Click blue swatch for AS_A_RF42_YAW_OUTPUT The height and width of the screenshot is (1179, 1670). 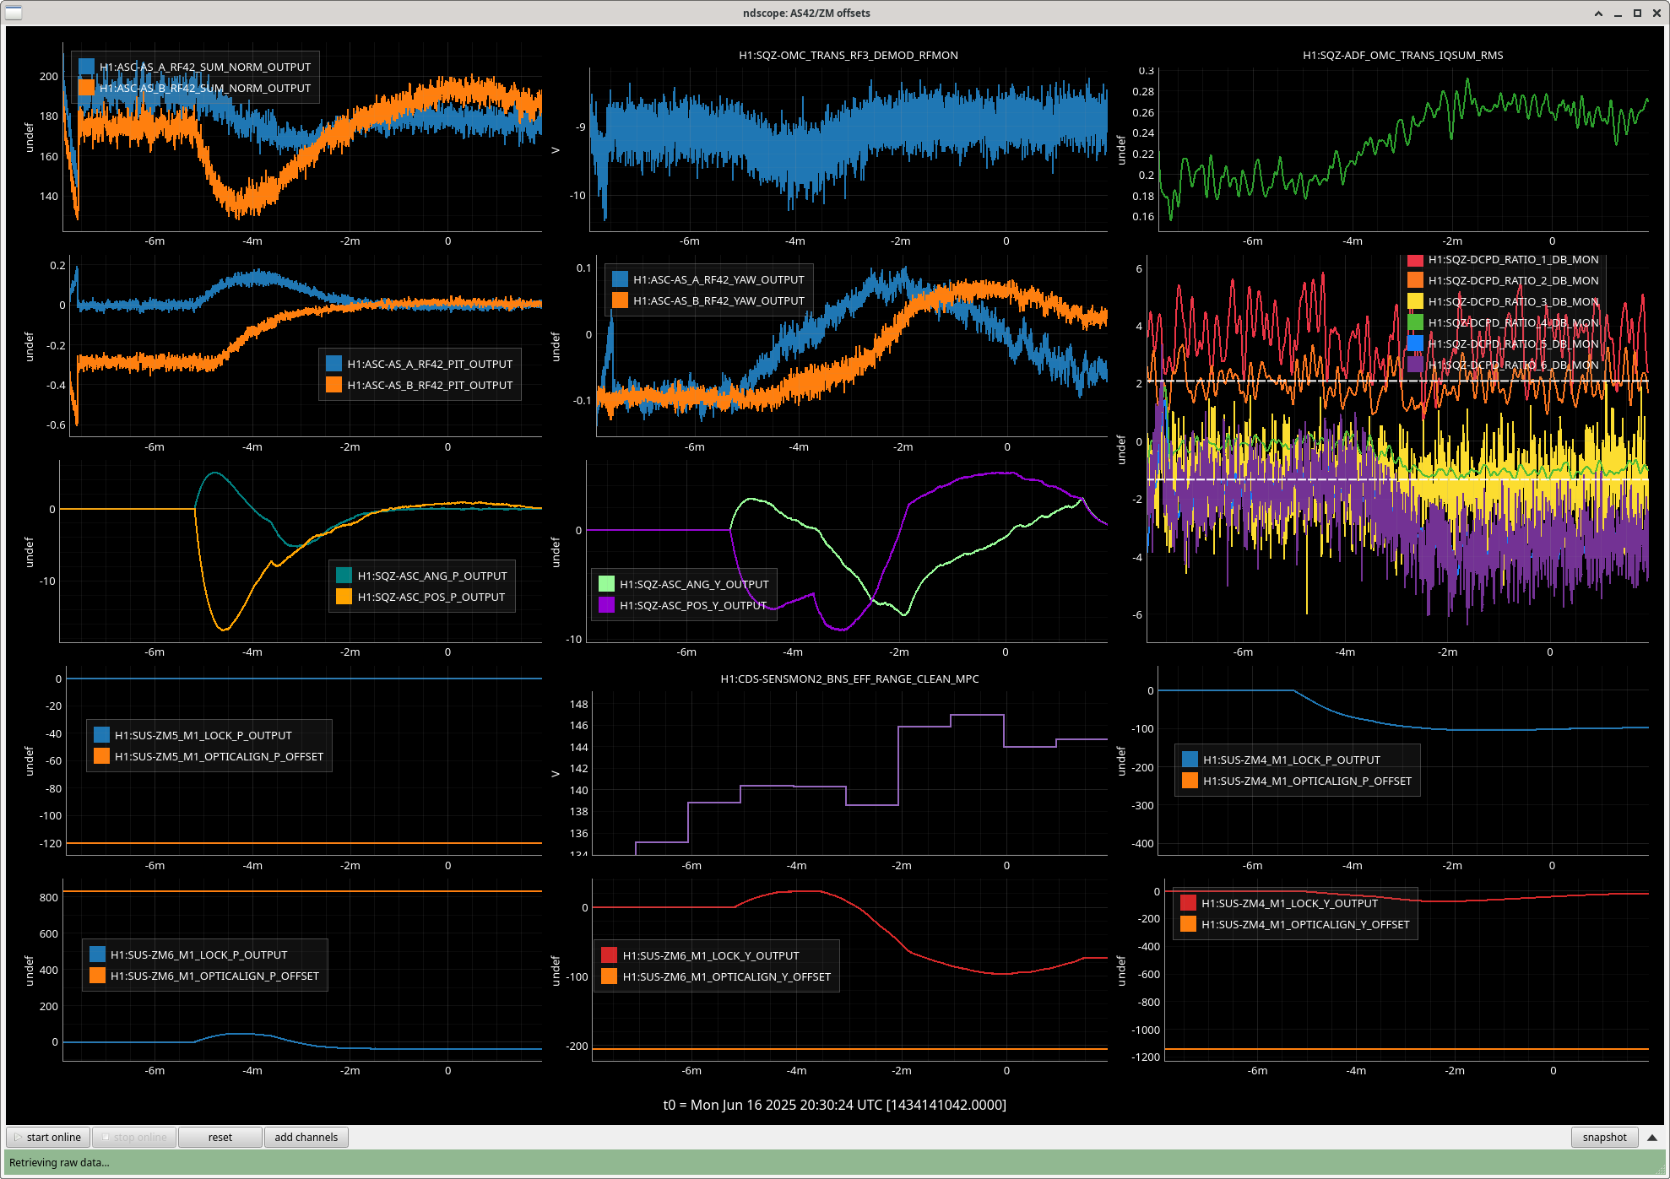(621, 279)
